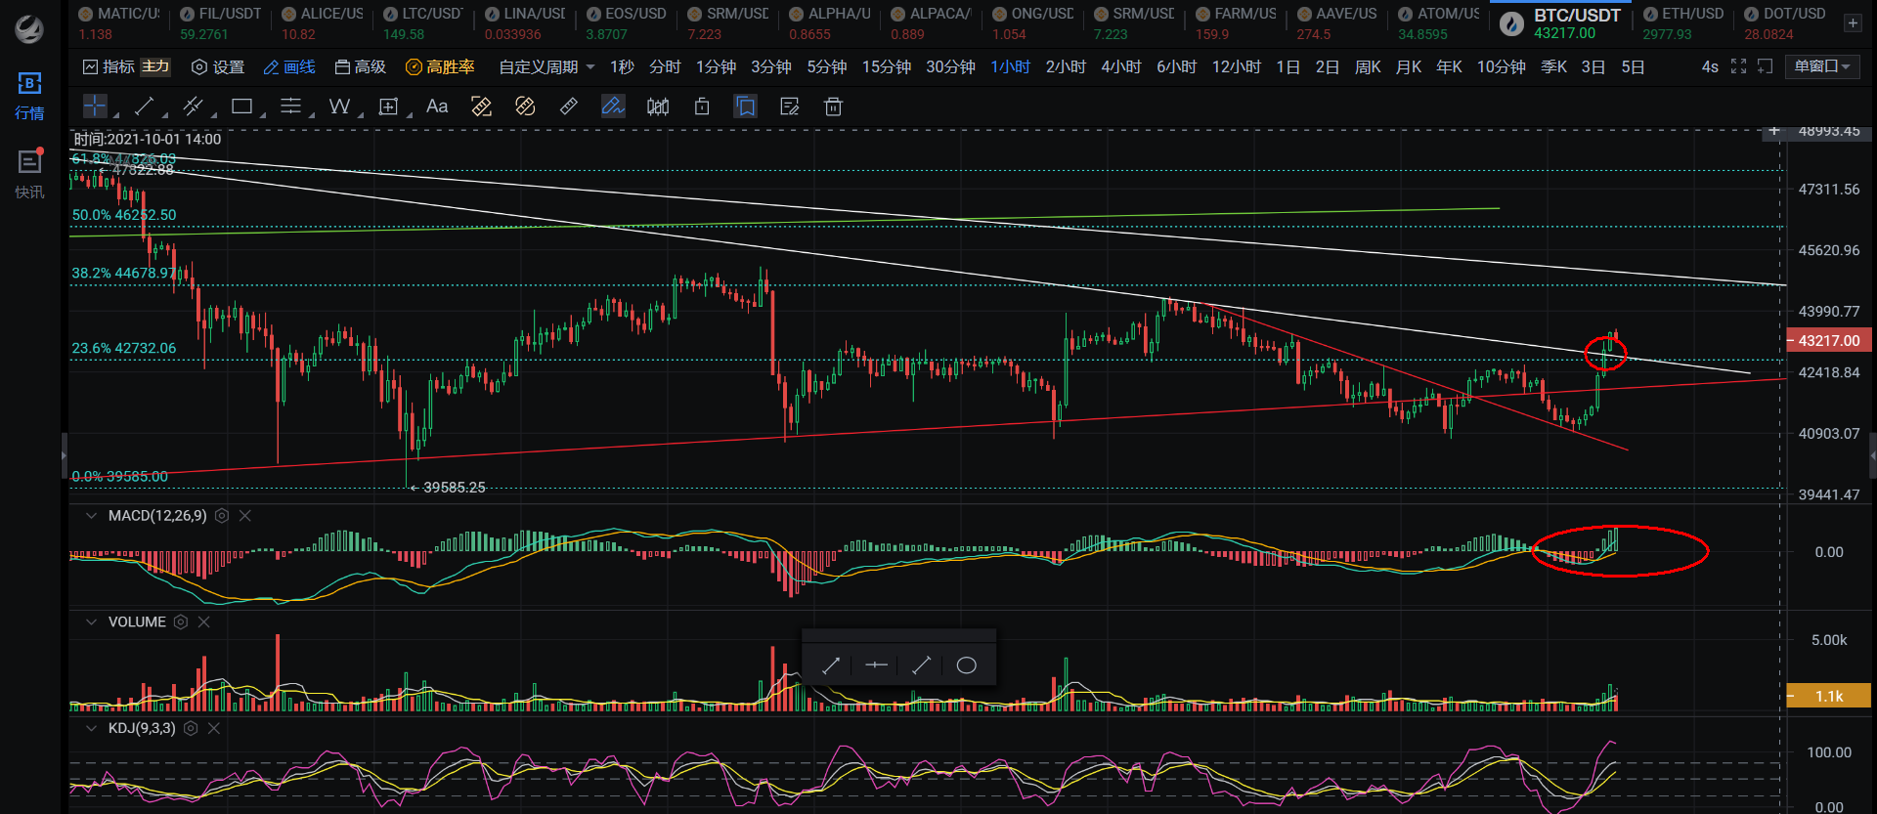
Task: Close the KDJ indicator panel
Action: (x=214, y=729)
